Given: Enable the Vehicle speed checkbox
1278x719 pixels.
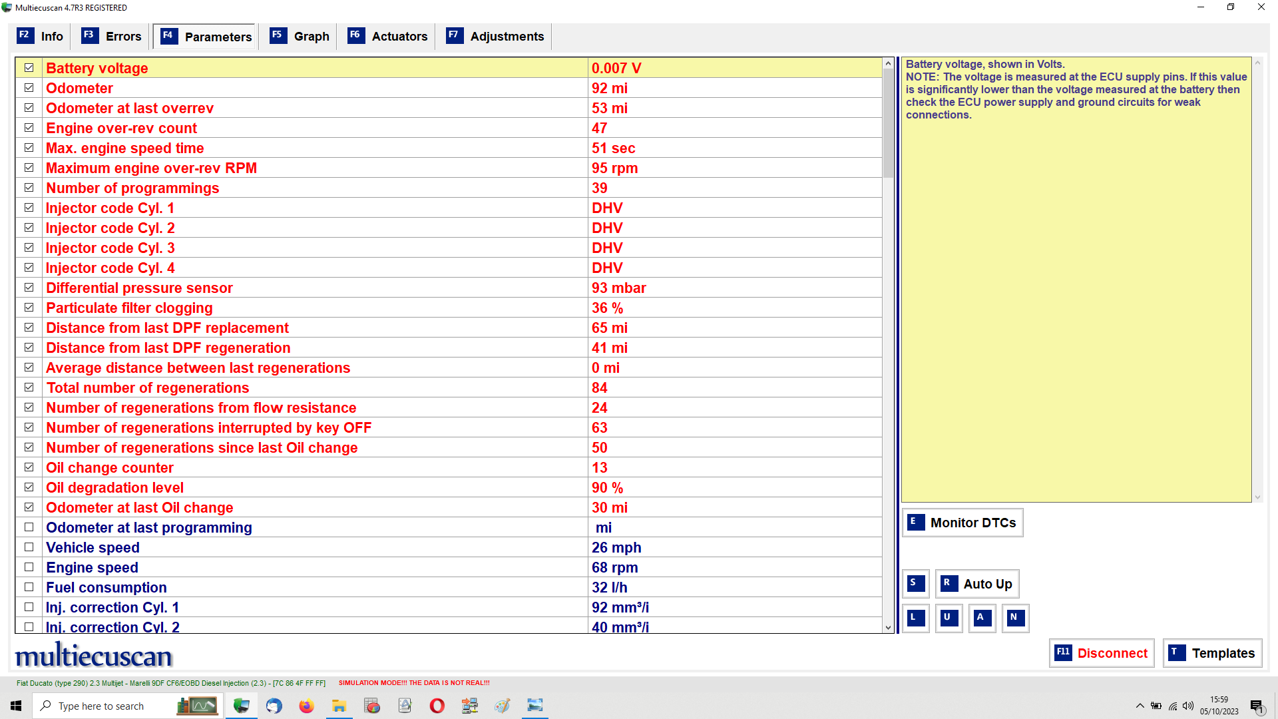Looking at the screenshot, I should [29, 547].
